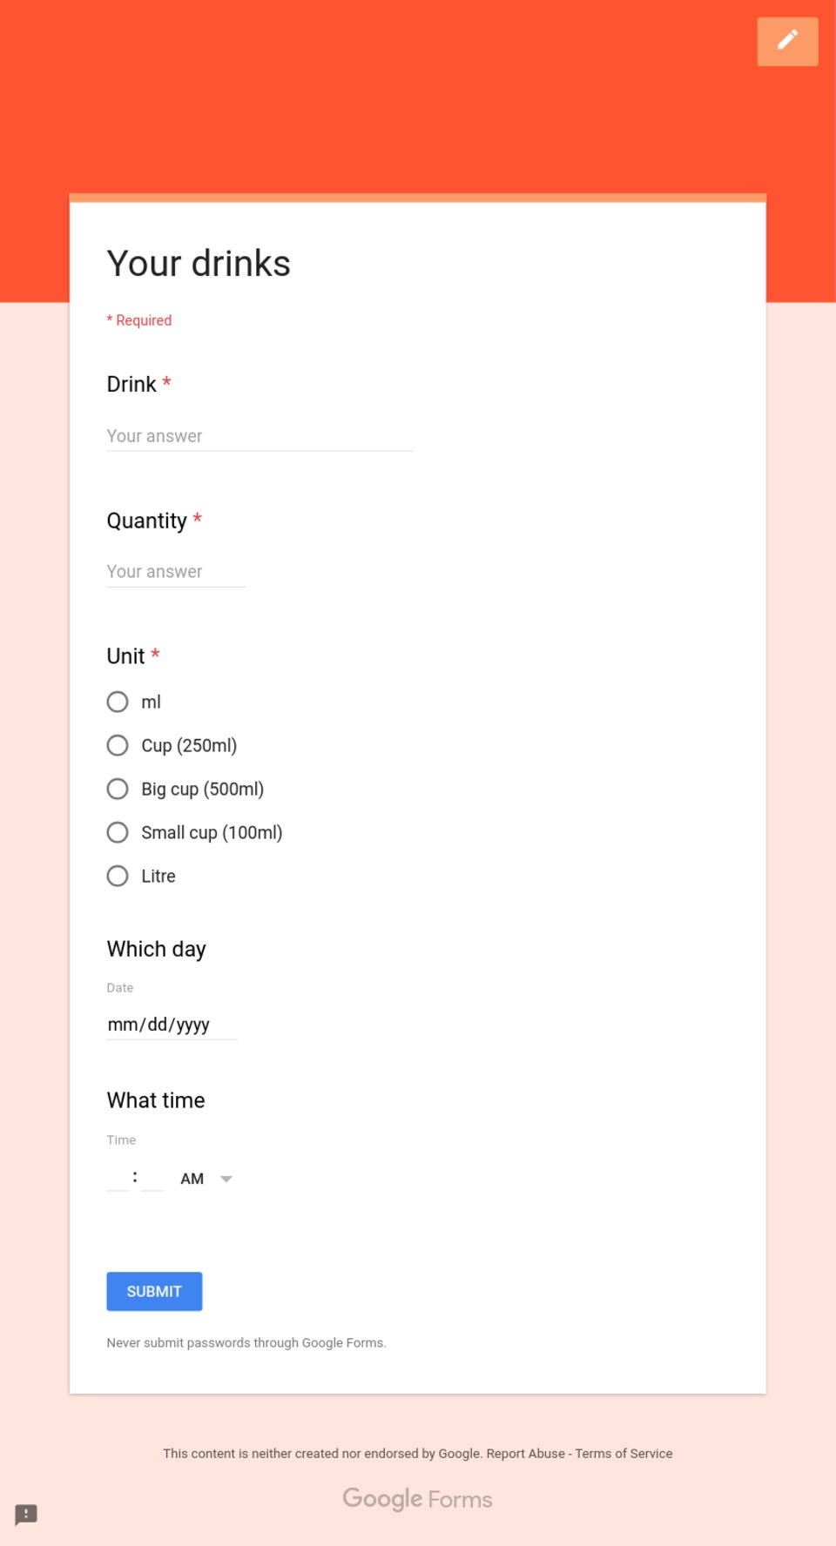Select the ml radio button
Viewport: 836px width, 1546px height.
[117, 702]
